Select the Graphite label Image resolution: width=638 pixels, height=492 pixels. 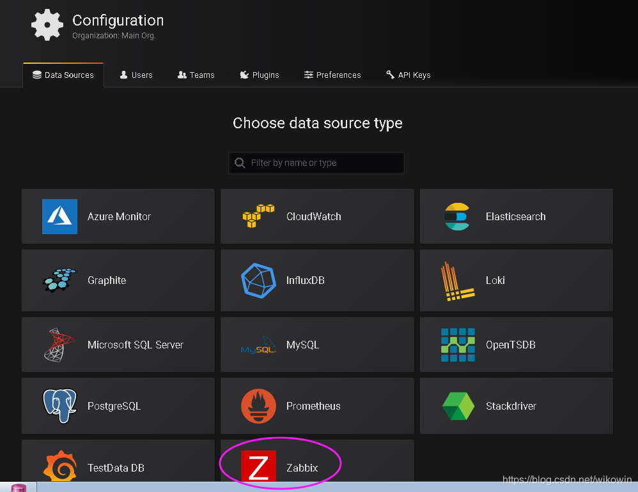(x=107, y=281)
